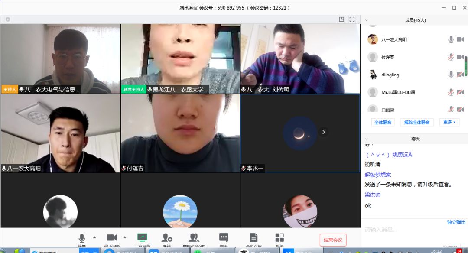468x253 pixels.
Task: Start screen sharing from the toolbar
Action: [x=142, y=237]
